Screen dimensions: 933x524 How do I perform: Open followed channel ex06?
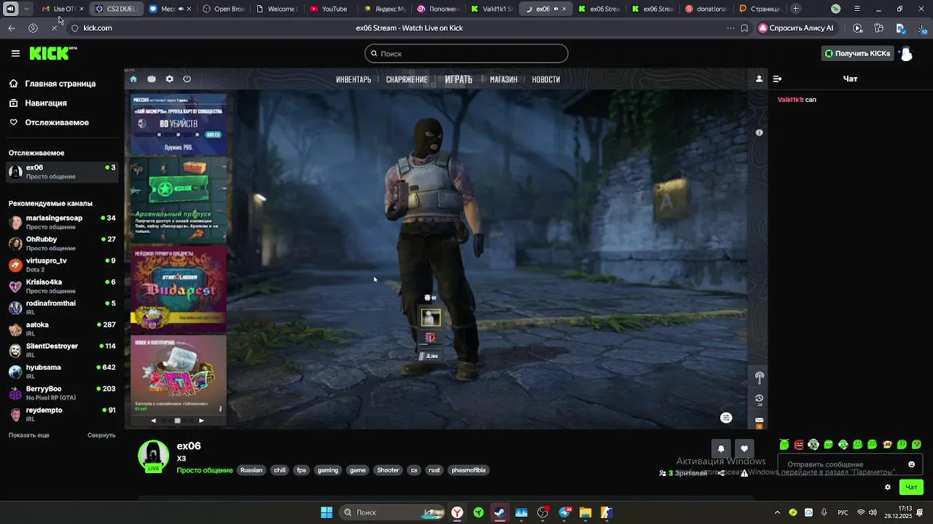(x=62, y=172)
